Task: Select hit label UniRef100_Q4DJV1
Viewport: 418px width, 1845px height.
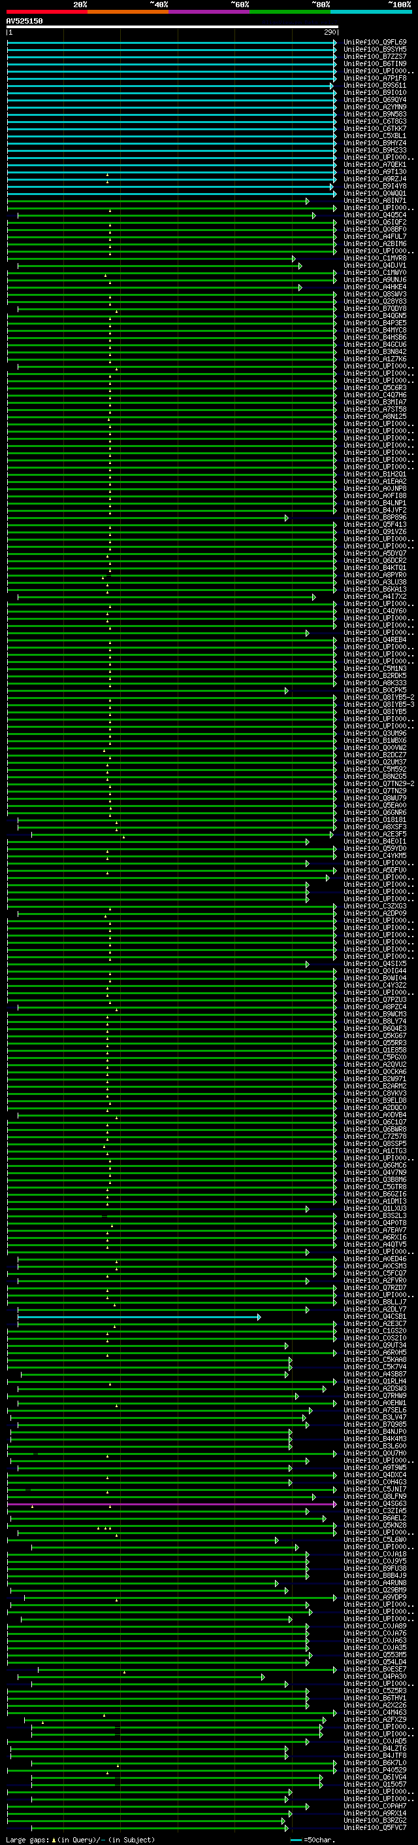Action: point(375,265)
